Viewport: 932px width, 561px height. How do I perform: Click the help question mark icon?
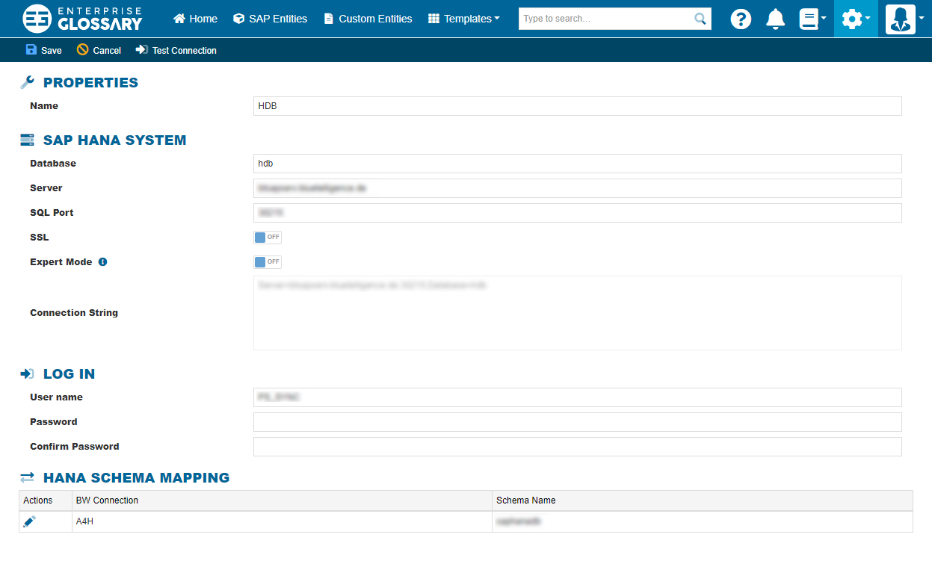(741, 19)
